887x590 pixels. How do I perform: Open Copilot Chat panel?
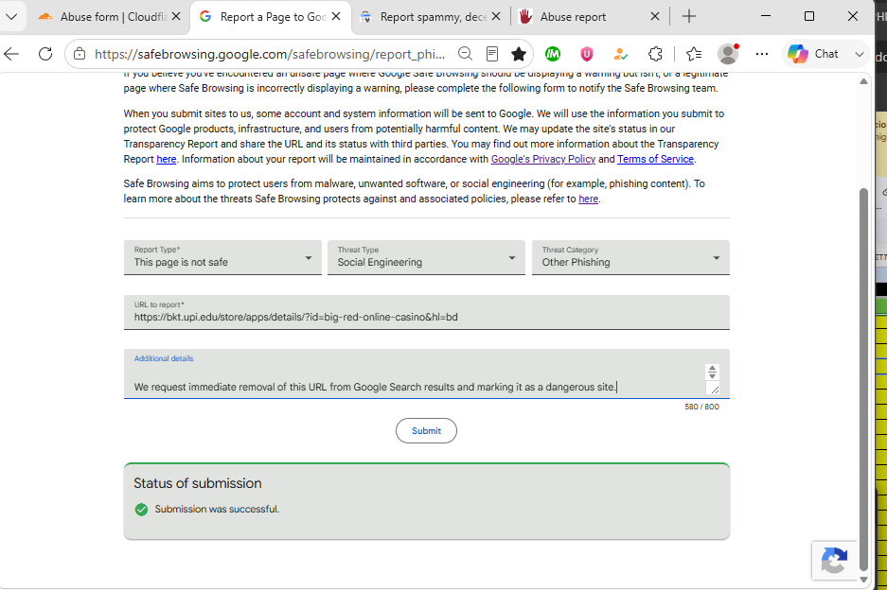coord(814,54)
